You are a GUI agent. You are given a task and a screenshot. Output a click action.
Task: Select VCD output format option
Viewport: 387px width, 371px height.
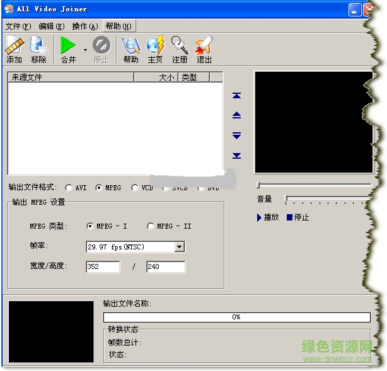[135, 188]
